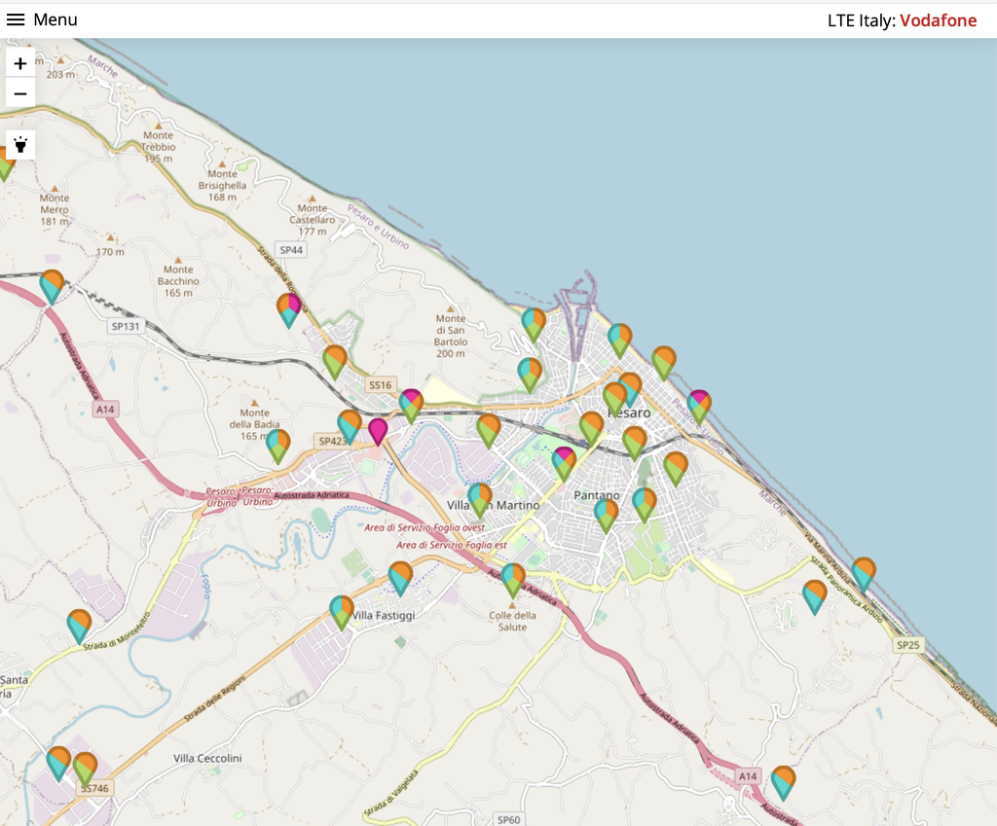Viewport: 997px width, 826px height.
Task: Open the pink-topped marker near SP44
Action: tap(288, 308)
